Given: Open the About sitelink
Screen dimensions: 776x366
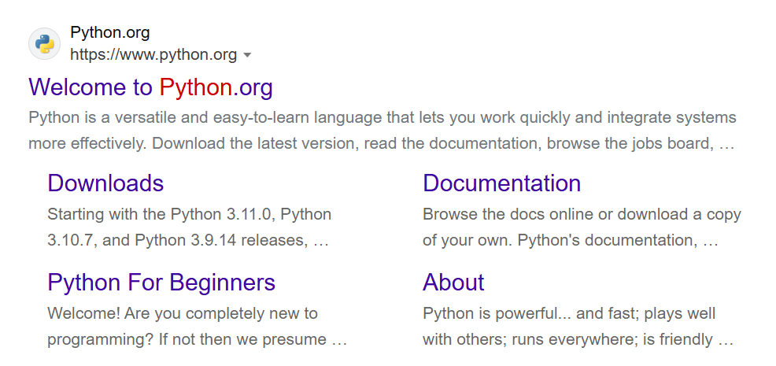Looking at the screenshot, I should [x=453, y=283].
